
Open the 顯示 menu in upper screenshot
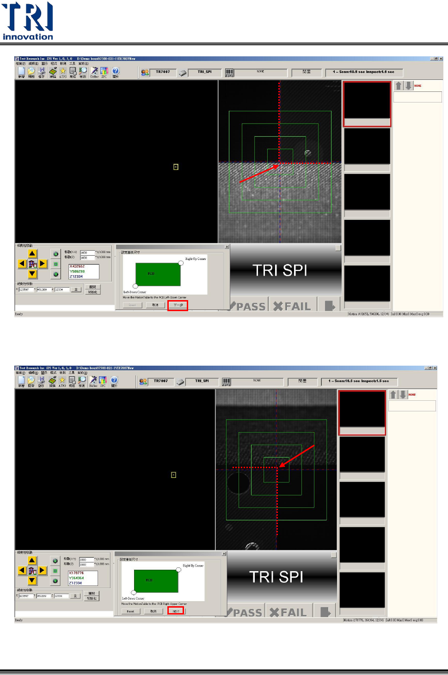(45, 64)
